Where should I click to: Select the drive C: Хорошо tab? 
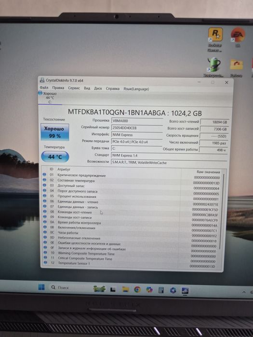(50, 98)
